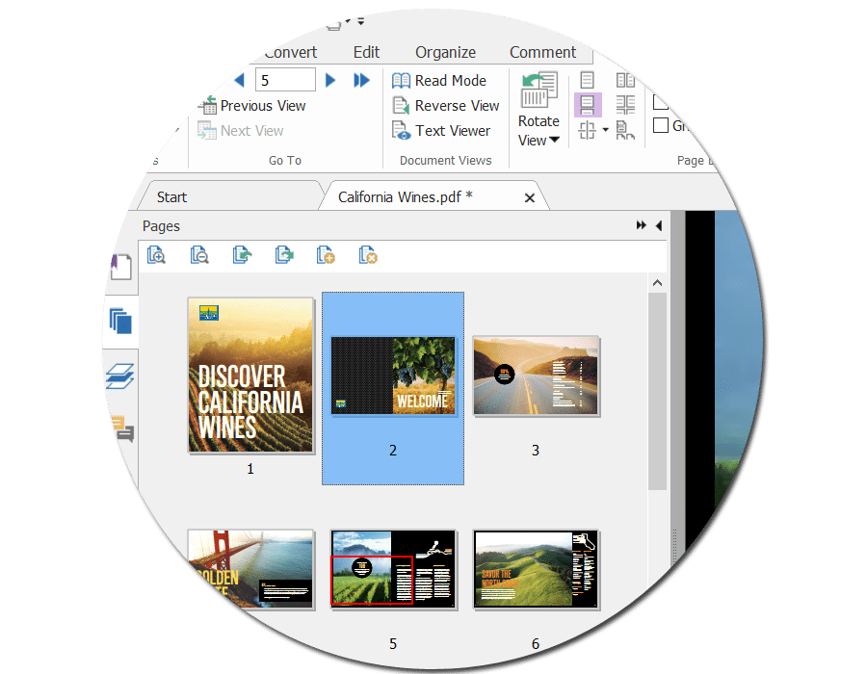Enlarge page thumbnails
867x674 pixels.
(156, 255)
